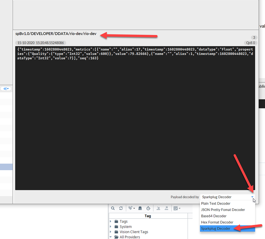Expand the Tags folder in the tree
The height and width of the screenshot is (239, 265).
coord(111,221)
